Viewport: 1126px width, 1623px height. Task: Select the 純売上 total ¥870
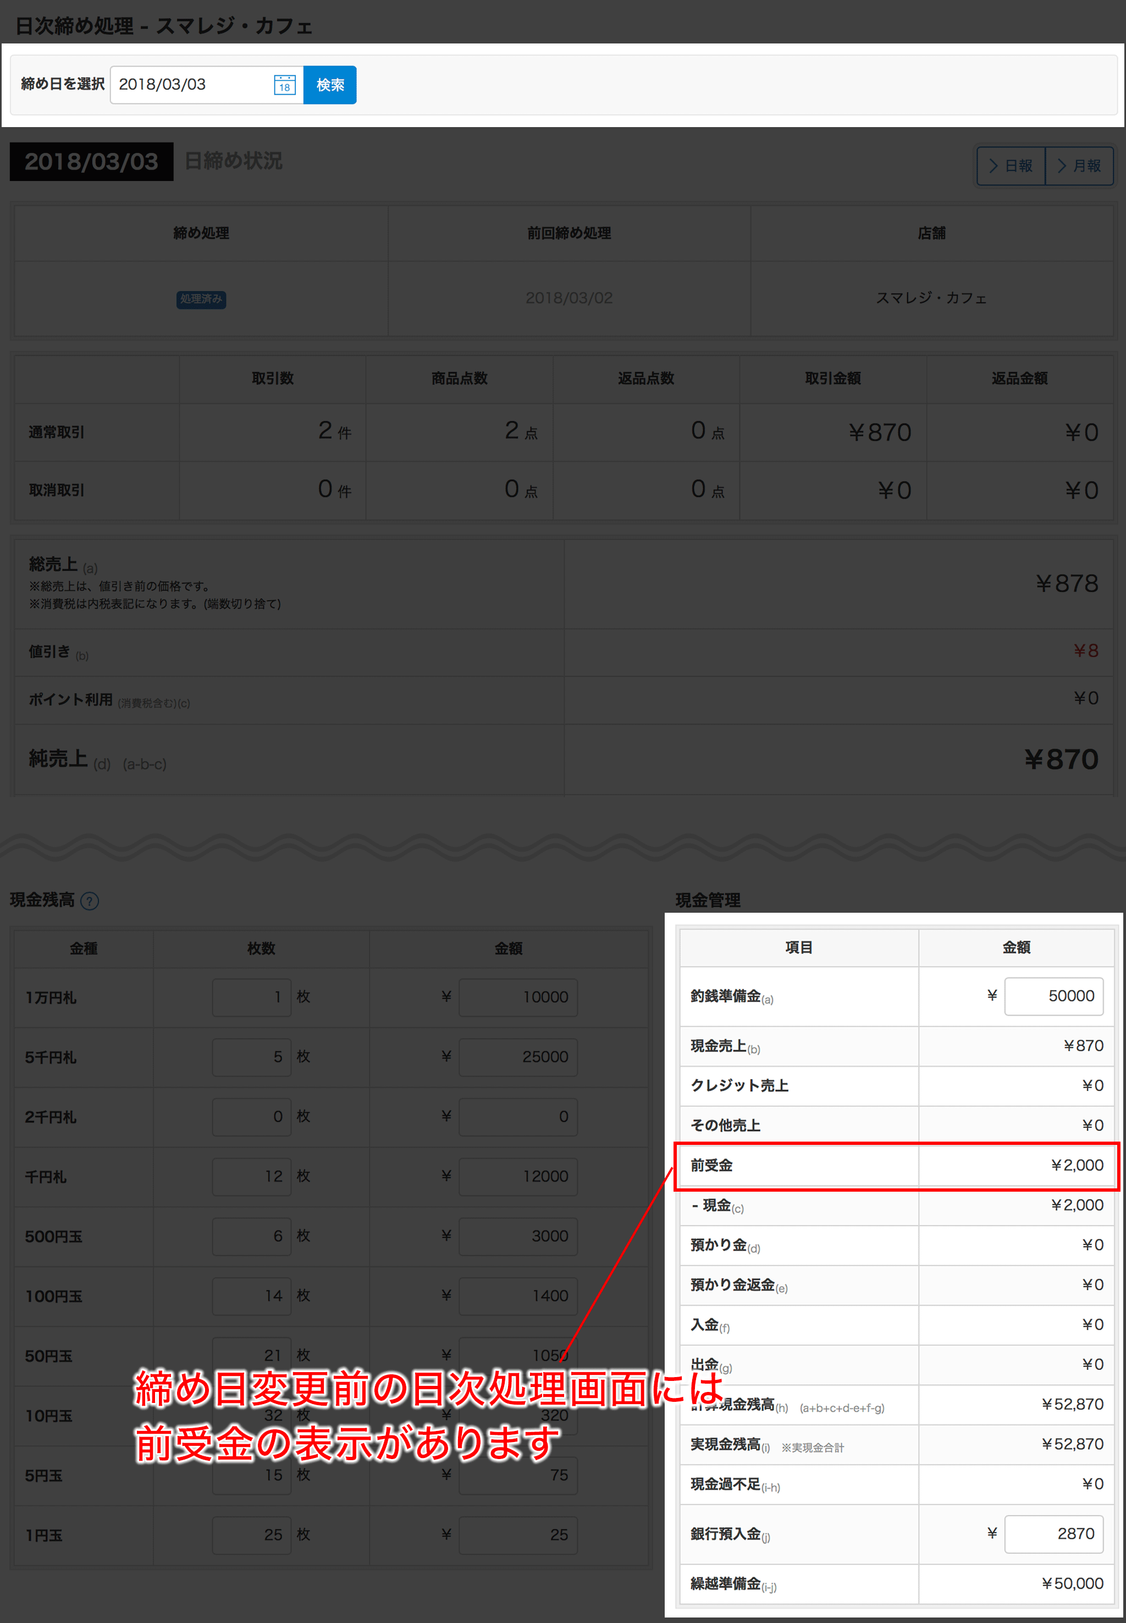click(x=1061, y=760)
